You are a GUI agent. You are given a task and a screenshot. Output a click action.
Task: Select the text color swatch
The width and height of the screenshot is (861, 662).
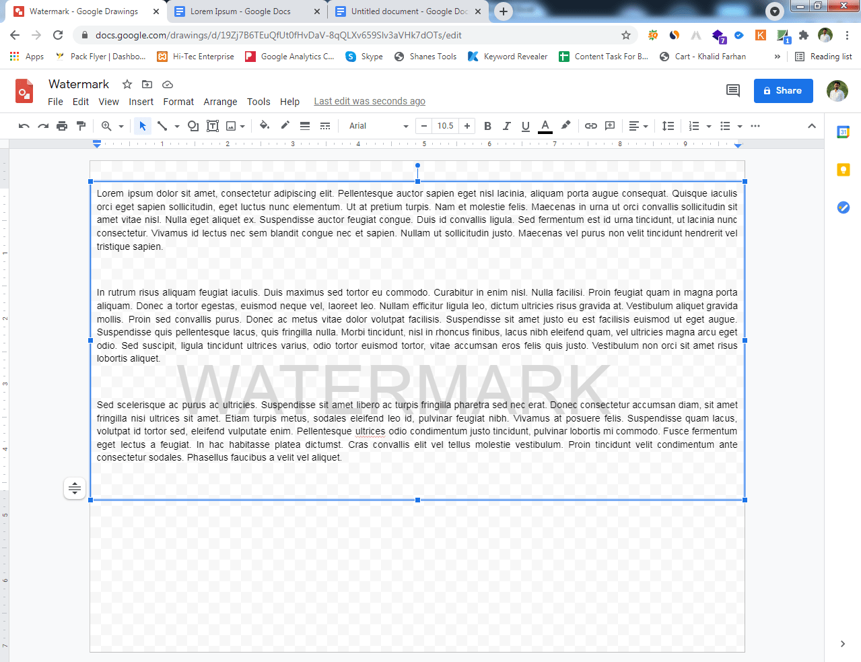tap(545, 126)
